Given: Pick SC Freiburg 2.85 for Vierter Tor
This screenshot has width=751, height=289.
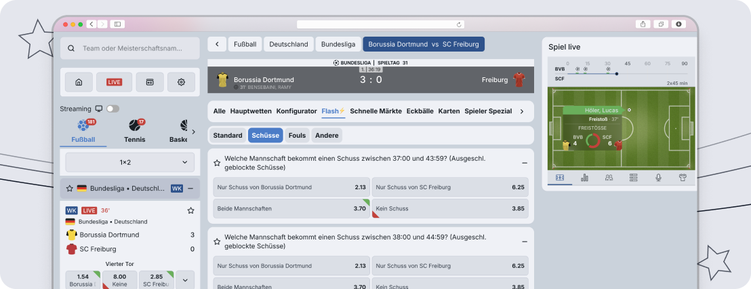Looking at the screenshot, I should (157, 280).
